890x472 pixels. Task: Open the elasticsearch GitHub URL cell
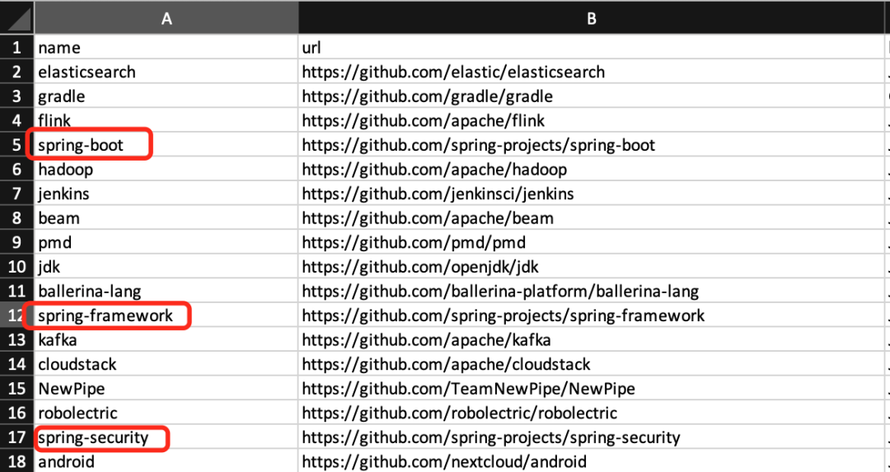coord(453,72)
